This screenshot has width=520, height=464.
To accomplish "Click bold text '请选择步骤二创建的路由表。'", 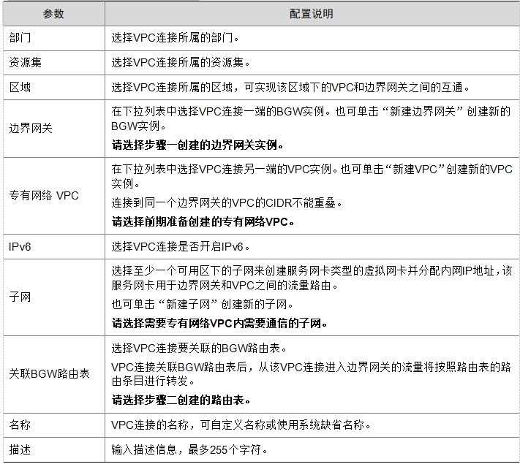I will click(x=181, y=400).
